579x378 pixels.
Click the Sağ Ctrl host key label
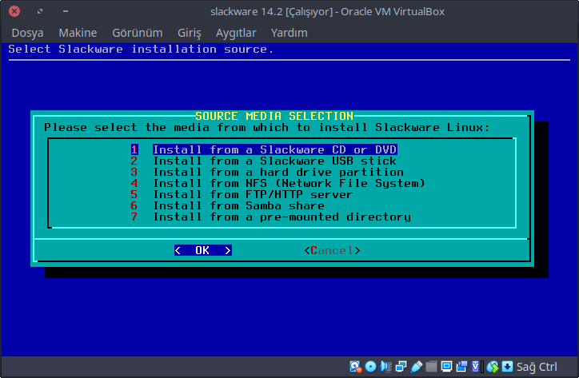click(537, 367)
